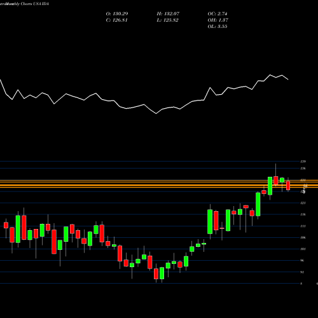Screen dimensions: 318x318
Task: Click the 106 price axis label
Action: point(303,238)
